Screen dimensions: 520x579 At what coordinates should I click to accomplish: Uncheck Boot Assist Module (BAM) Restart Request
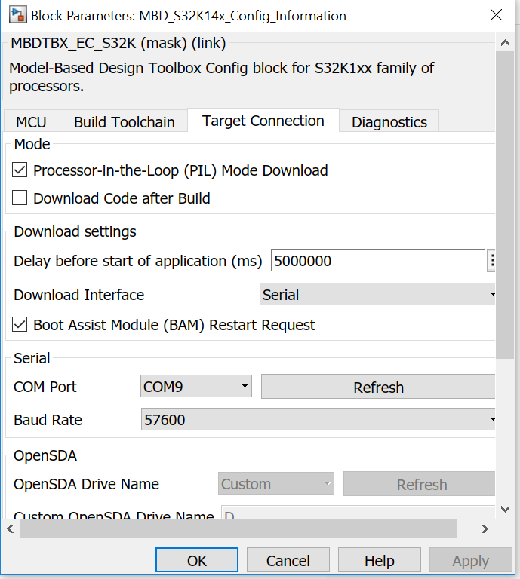click(20, 325)
